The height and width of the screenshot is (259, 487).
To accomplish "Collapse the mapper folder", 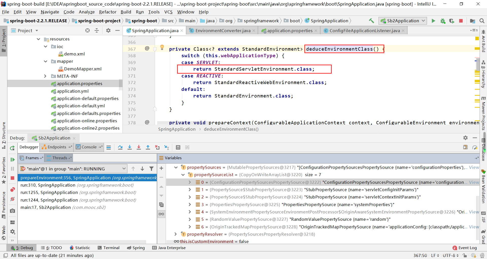I will pos(46,61).
